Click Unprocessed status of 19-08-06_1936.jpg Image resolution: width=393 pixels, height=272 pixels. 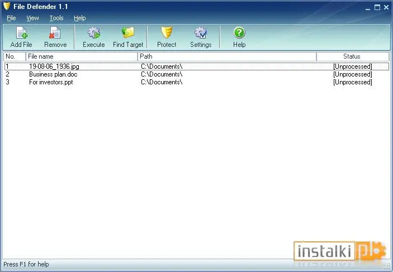353,66
